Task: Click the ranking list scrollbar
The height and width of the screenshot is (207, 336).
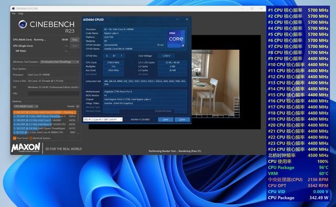Action: pos(78,122)
